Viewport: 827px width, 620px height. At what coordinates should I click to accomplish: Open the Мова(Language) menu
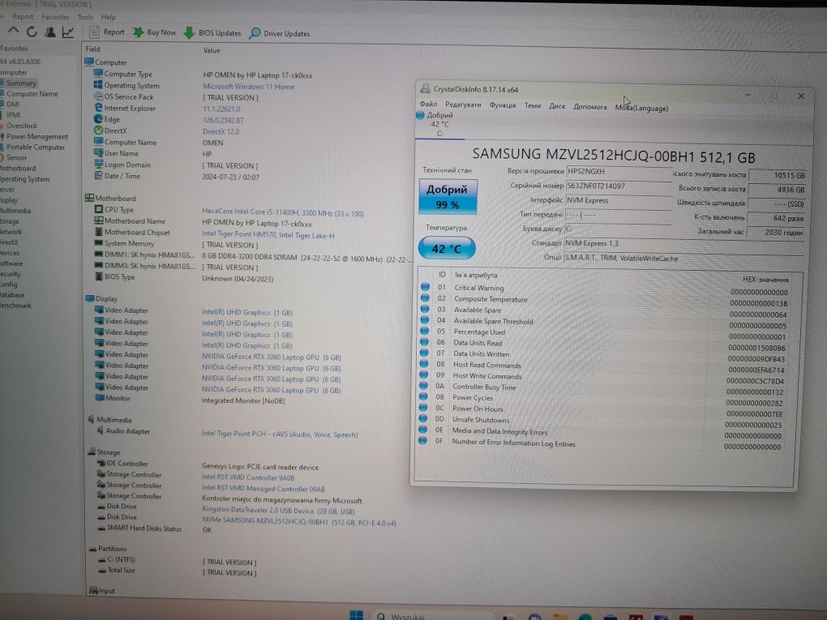[641, 108]
